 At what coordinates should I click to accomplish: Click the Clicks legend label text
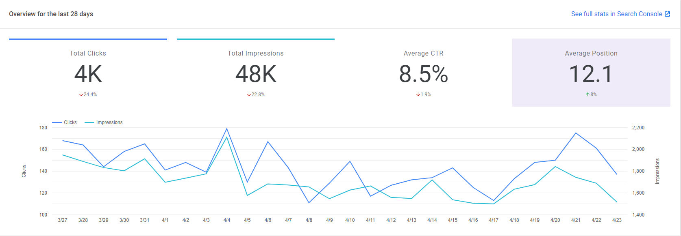70,122
